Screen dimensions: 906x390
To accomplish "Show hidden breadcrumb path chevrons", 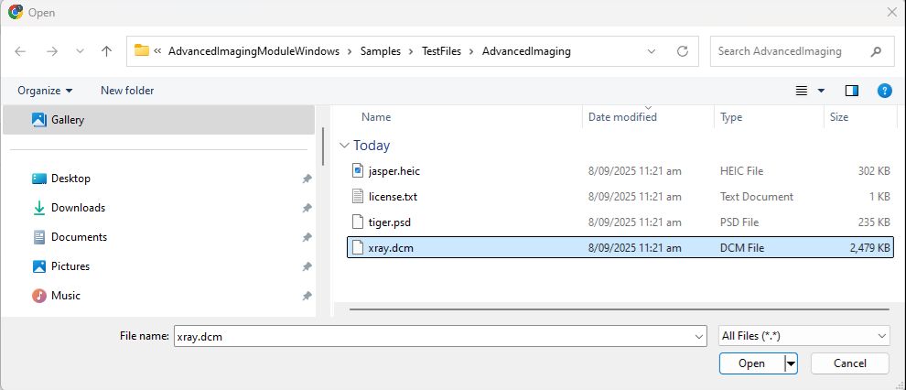I will [x=157, y=51].
